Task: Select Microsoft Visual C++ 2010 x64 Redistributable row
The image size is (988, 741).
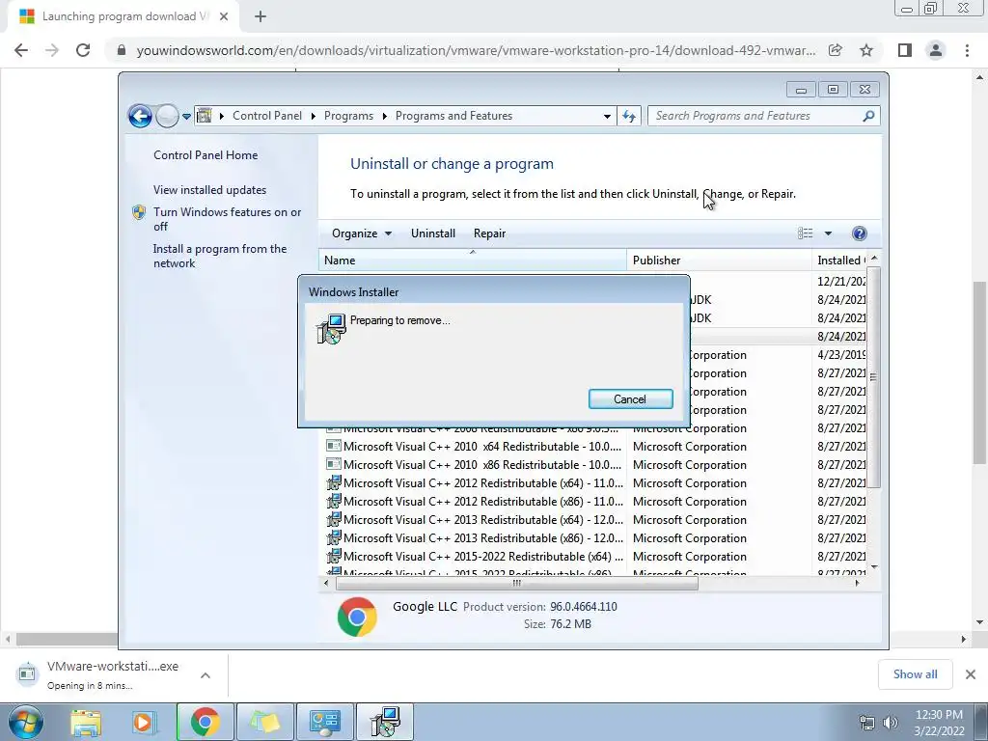Action: pos(595,446)
